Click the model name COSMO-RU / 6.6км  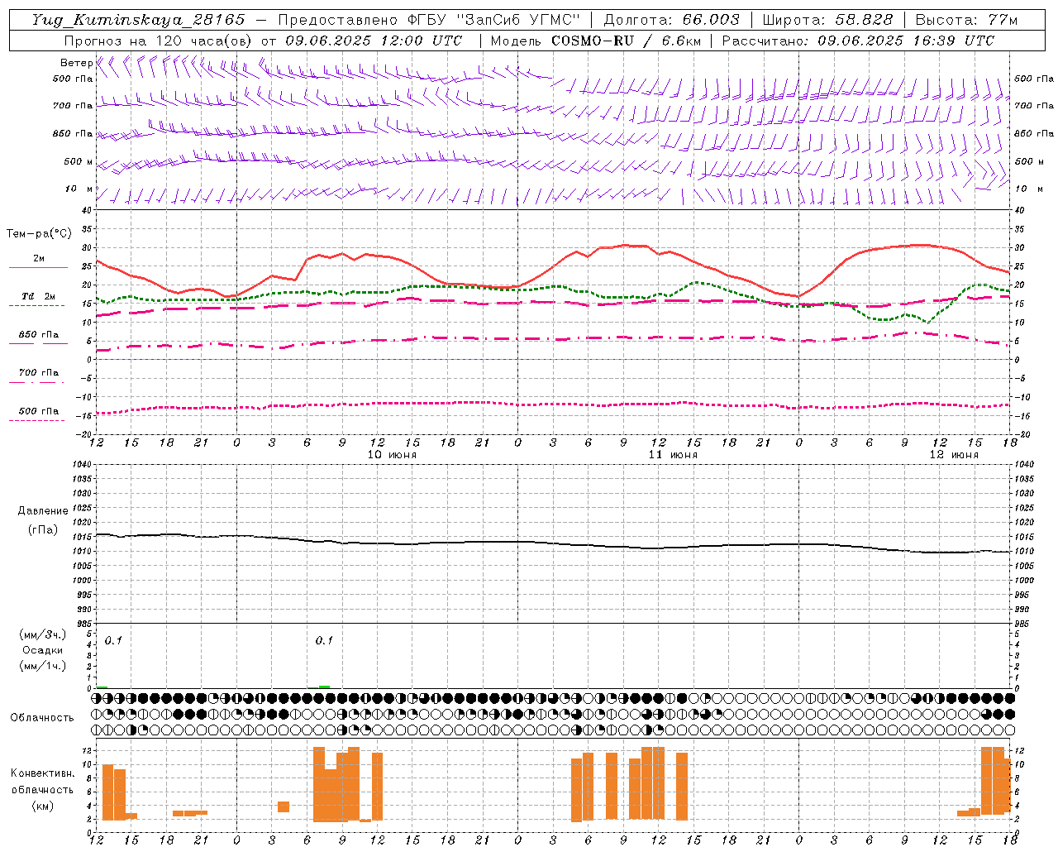pos(627,41)
